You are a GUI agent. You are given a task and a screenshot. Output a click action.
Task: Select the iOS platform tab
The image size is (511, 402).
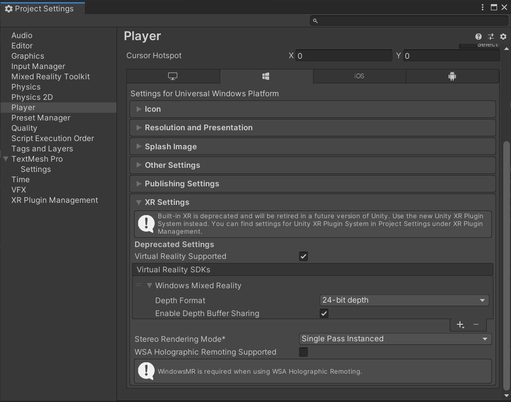(359, 76)
